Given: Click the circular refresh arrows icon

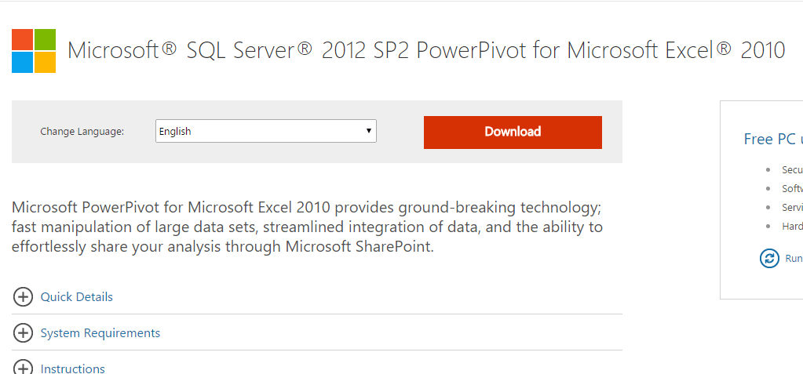Looking at the screenshot, I should click(769, 259).
